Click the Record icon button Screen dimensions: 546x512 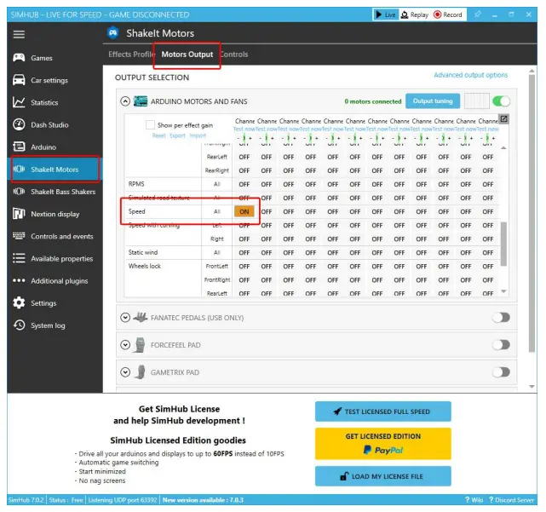pyautogui.click(x=448, y=14)
